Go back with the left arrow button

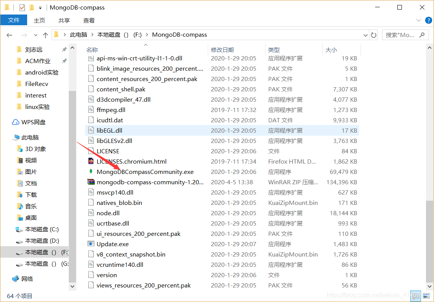tap(10, 35)
